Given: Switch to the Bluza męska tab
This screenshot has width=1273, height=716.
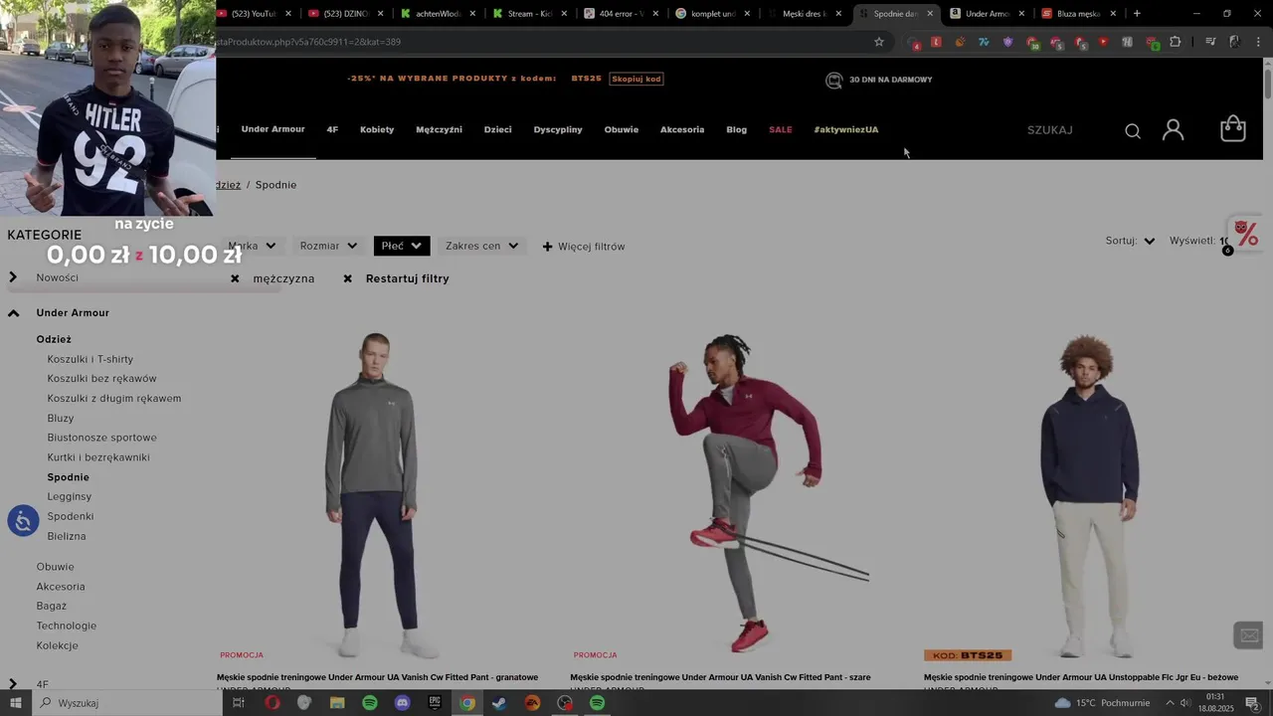Looking at the screenshot, I should click(1078, 14).
